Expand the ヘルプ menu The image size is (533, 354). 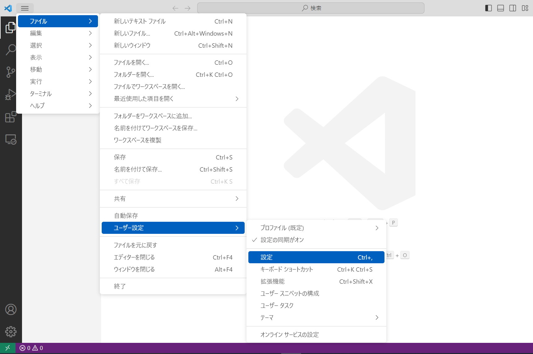coord(58,106)
